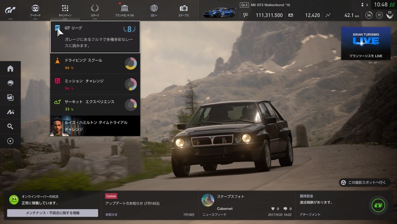The width and height of the screenshot is (397, 224).
Task: Click the search magnifier in sidebar
Action: pyautogui.click(x=10, y=126)
